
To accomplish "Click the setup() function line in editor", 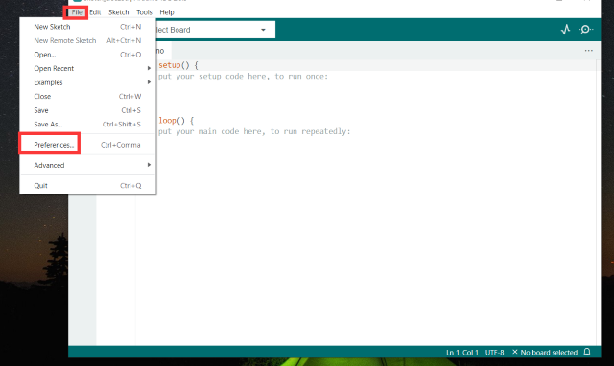I will (x=178, y=65).
